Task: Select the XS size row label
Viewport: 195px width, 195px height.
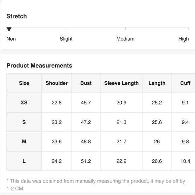Action: pos(24,103)
